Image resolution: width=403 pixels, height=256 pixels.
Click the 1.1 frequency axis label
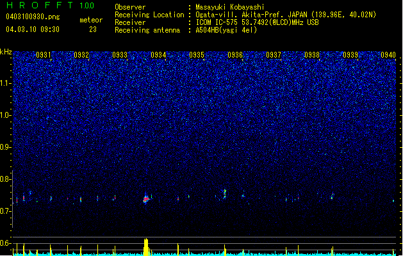coord(6,83)
